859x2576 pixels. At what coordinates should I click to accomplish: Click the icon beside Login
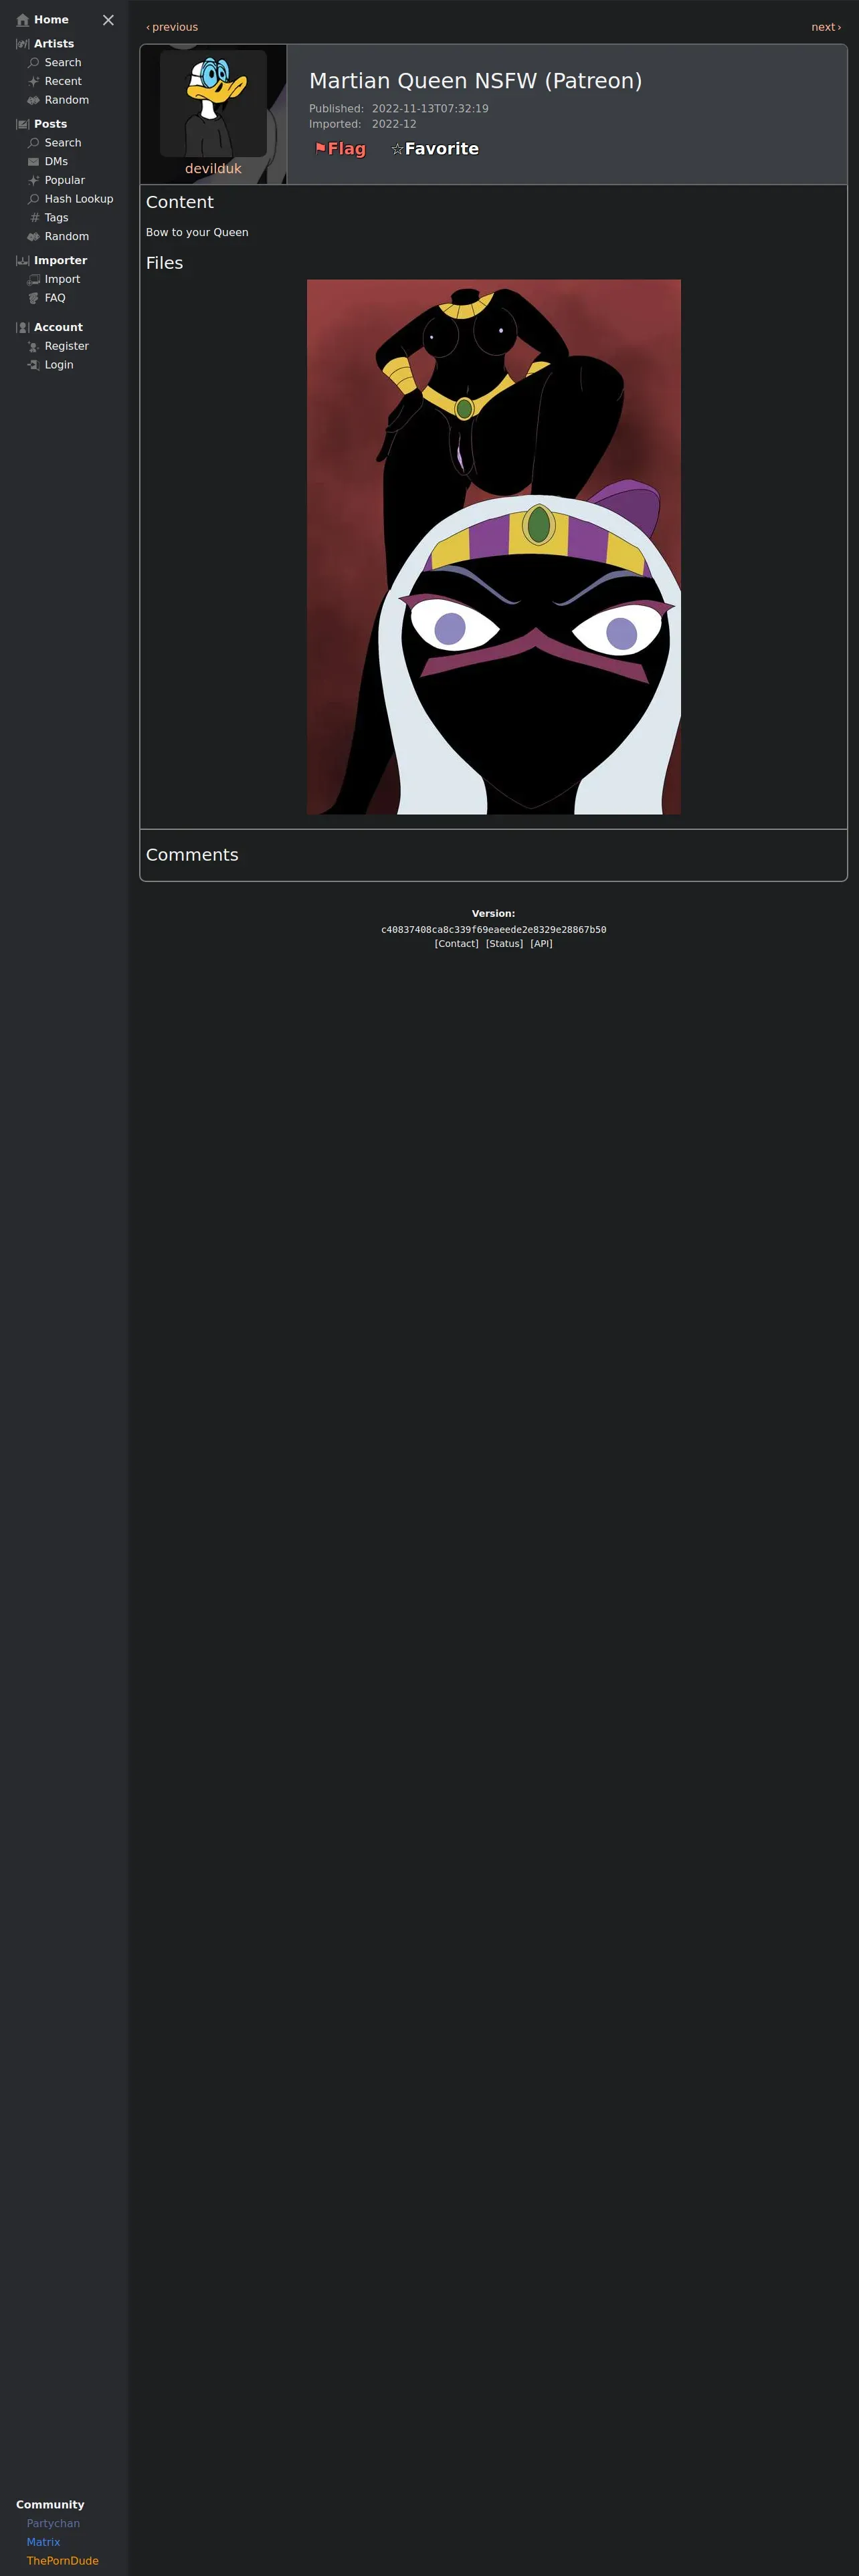tap(34, 365)
